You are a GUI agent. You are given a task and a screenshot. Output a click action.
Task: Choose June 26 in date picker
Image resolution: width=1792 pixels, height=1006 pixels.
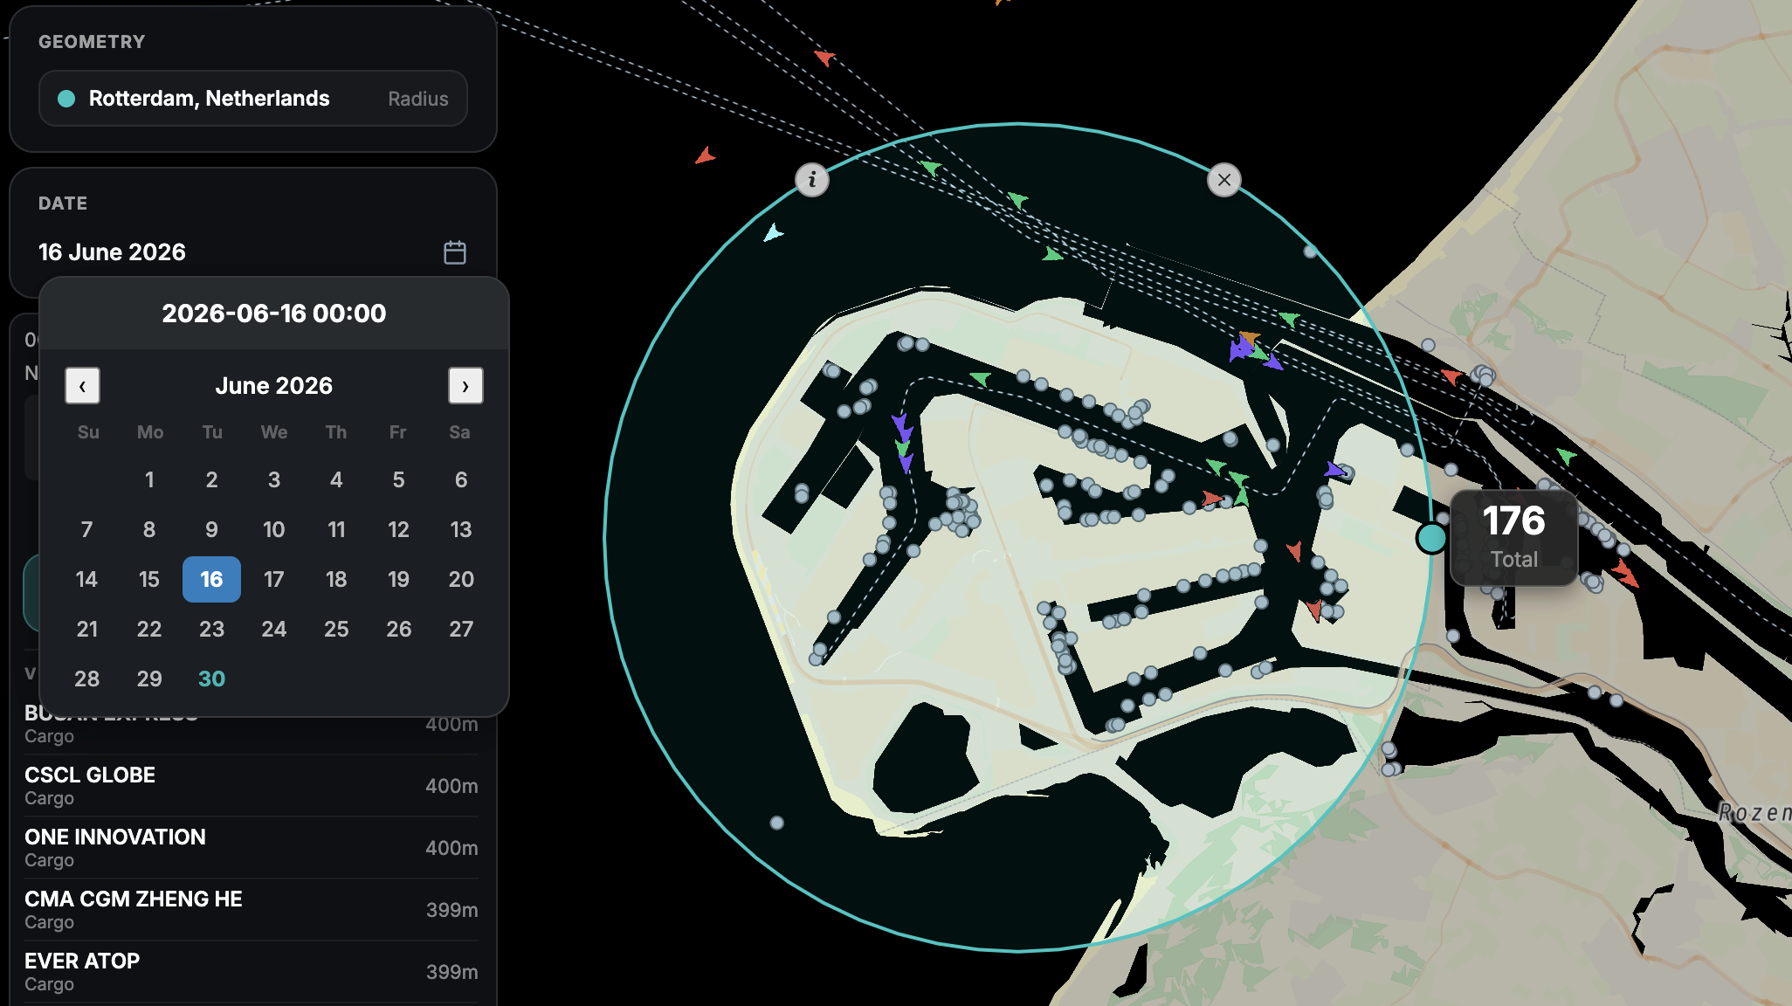pos(398,629)
